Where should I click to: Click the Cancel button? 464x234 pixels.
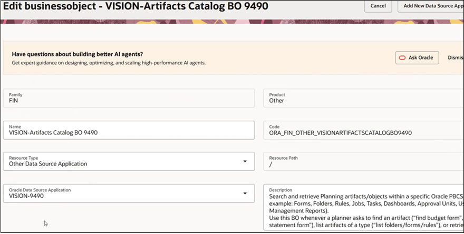(378, 6)
